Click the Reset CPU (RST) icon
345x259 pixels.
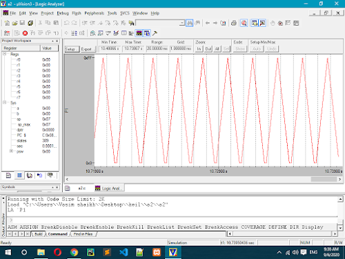pyautogui.click(x=7, y=33)
